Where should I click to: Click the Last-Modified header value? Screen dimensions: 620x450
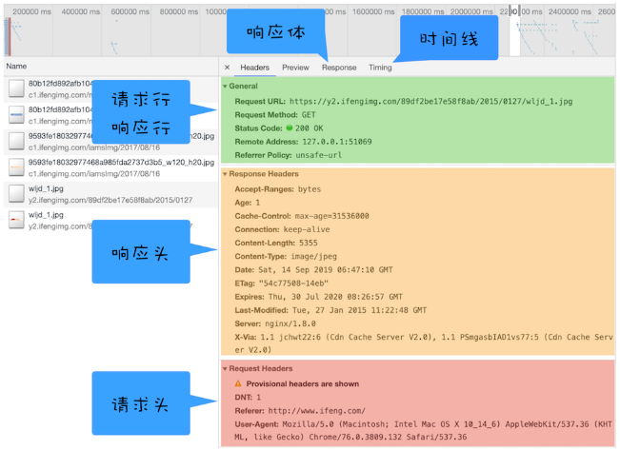[x=359, y=310]
